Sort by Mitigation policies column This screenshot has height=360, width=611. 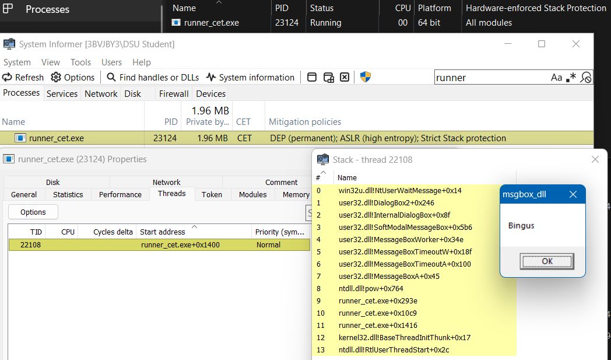[305, 122]
